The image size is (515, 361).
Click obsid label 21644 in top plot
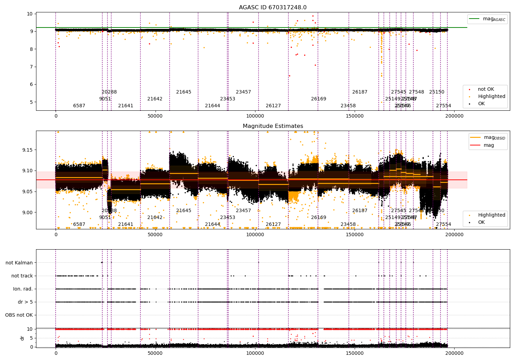coord(213,106)
